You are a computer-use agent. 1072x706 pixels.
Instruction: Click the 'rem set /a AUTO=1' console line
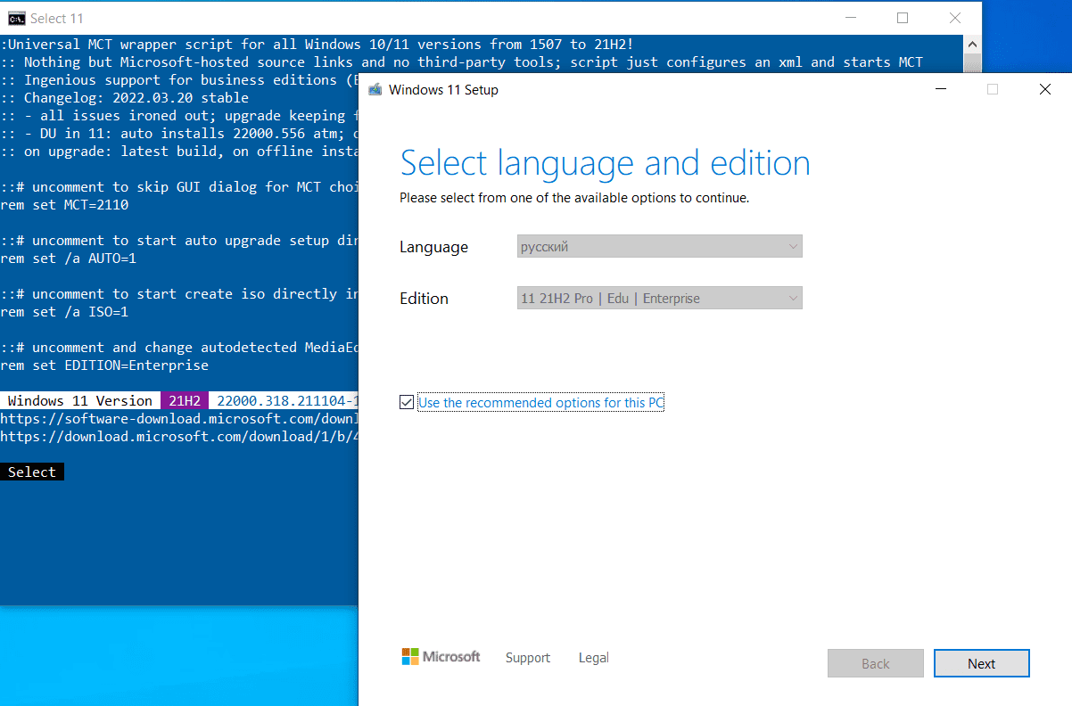pos(68,259)
